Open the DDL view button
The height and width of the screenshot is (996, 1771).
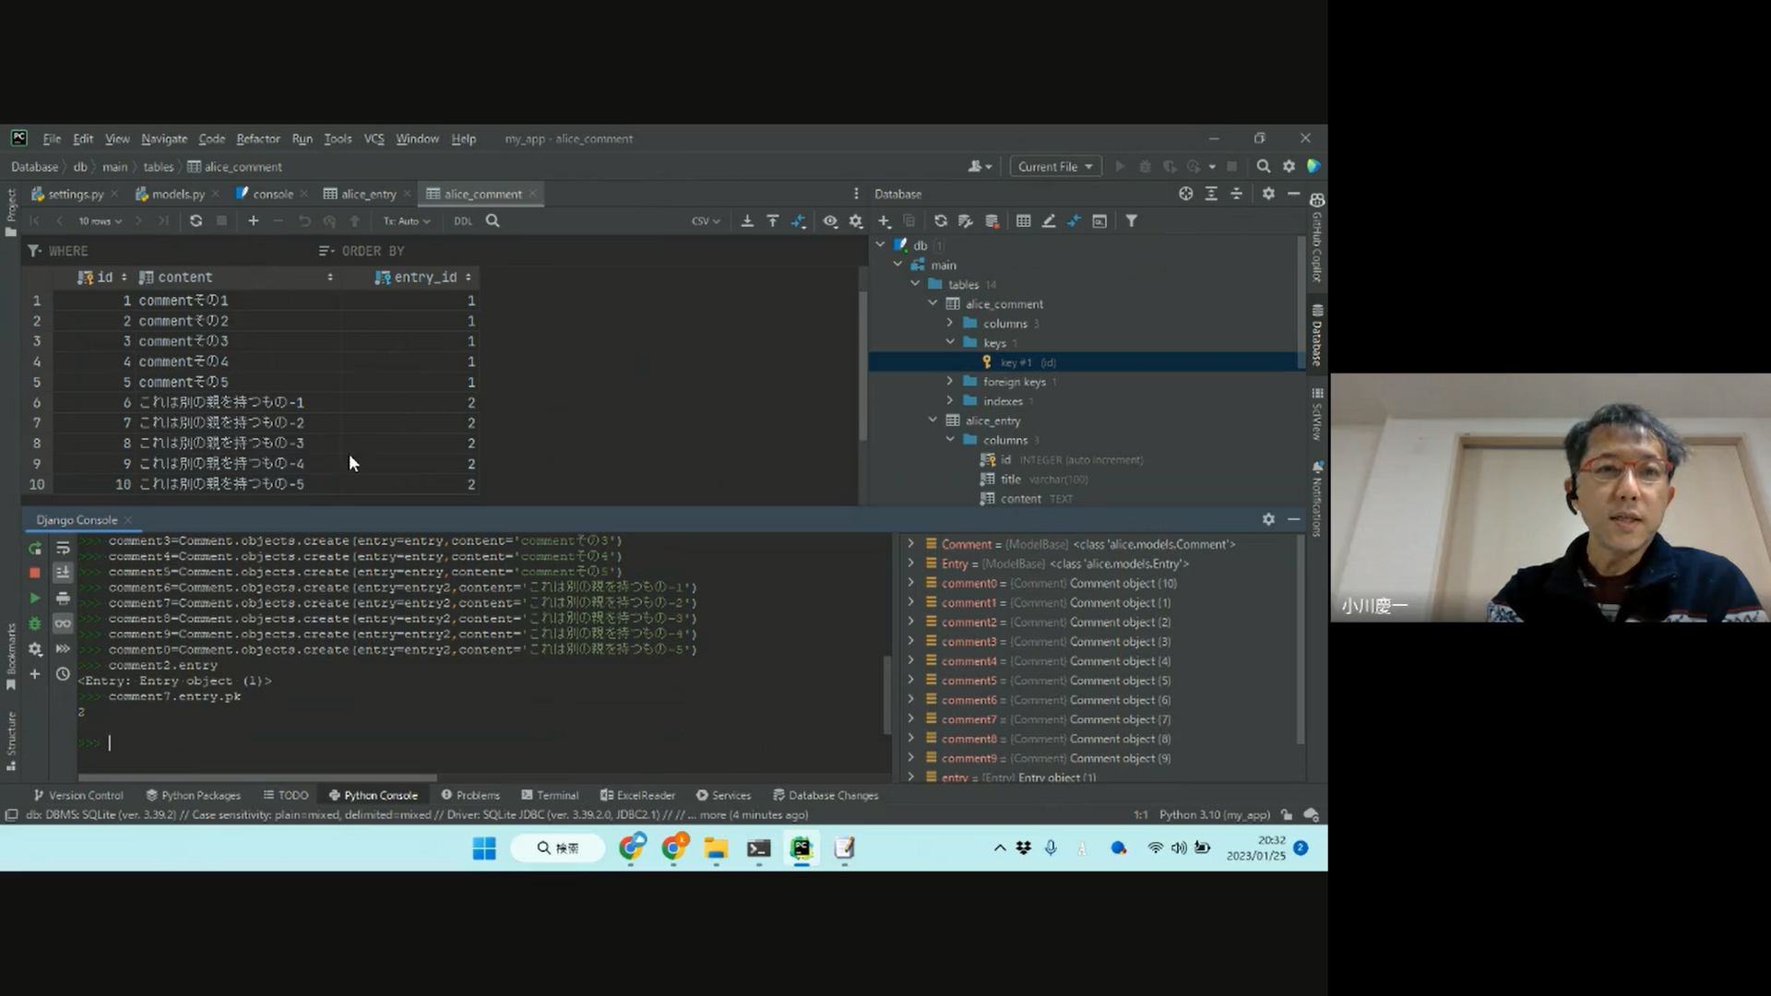point(463,221)
